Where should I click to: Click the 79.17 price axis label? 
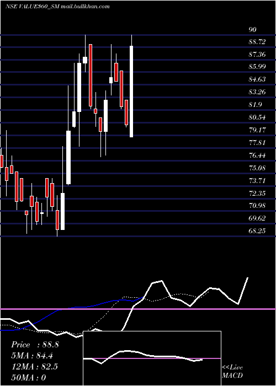click(257, 130)
